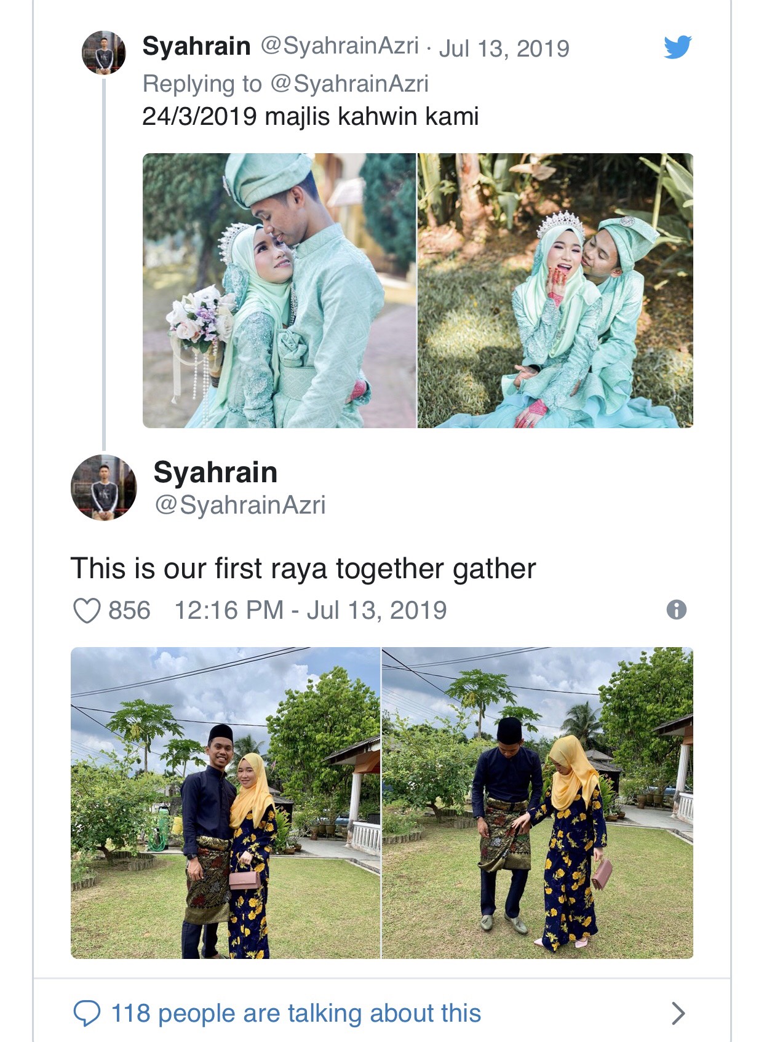
Task: Click the speech bubble reply icon
Action: [87, 1013]
